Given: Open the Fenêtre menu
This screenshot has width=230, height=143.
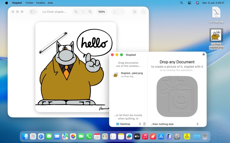Looking at the screenshot, I should [41, 3].
